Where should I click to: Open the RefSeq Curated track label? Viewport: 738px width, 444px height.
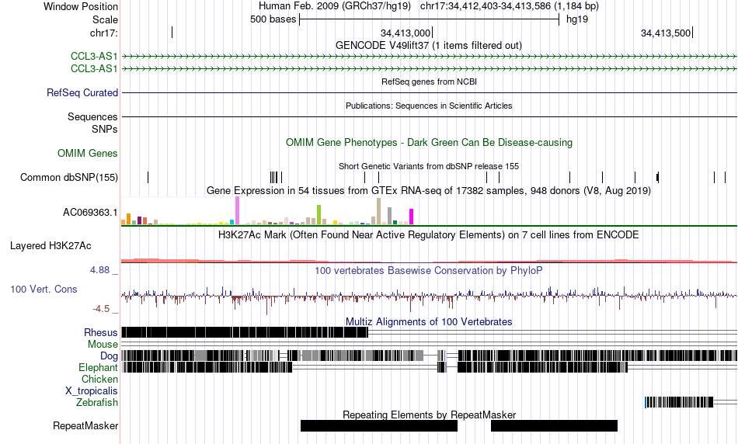(82, 92)
